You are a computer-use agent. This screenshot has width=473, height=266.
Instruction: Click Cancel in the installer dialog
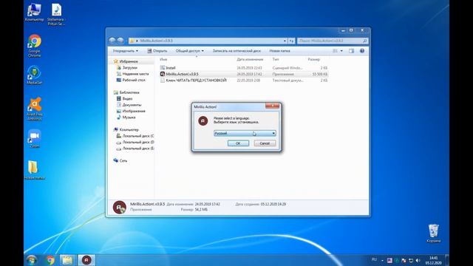265,143
